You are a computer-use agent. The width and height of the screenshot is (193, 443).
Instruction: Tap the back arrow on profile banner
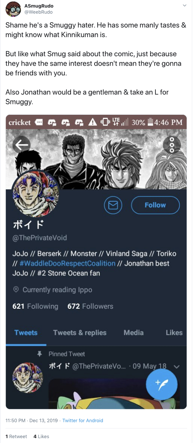click(x=21, y=145)
